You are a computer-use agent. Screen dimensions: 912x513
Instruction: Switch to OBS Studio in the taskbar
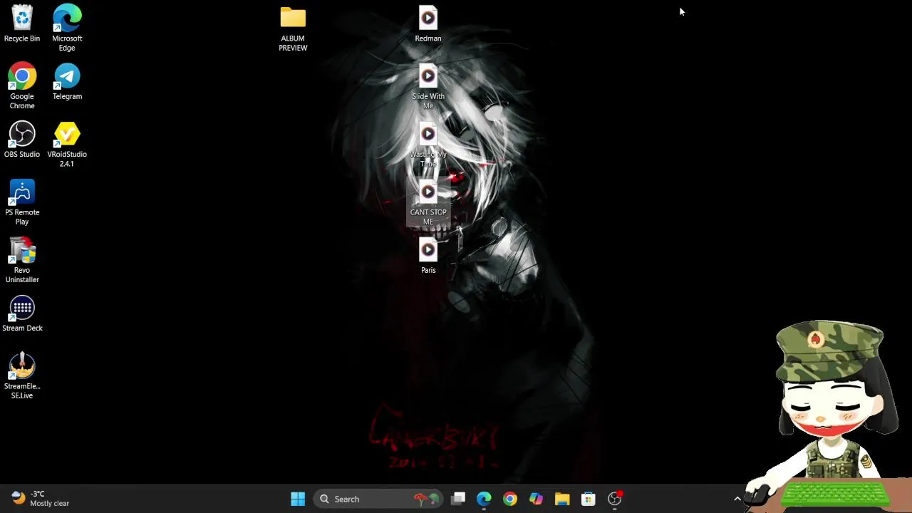pos(615,499)
